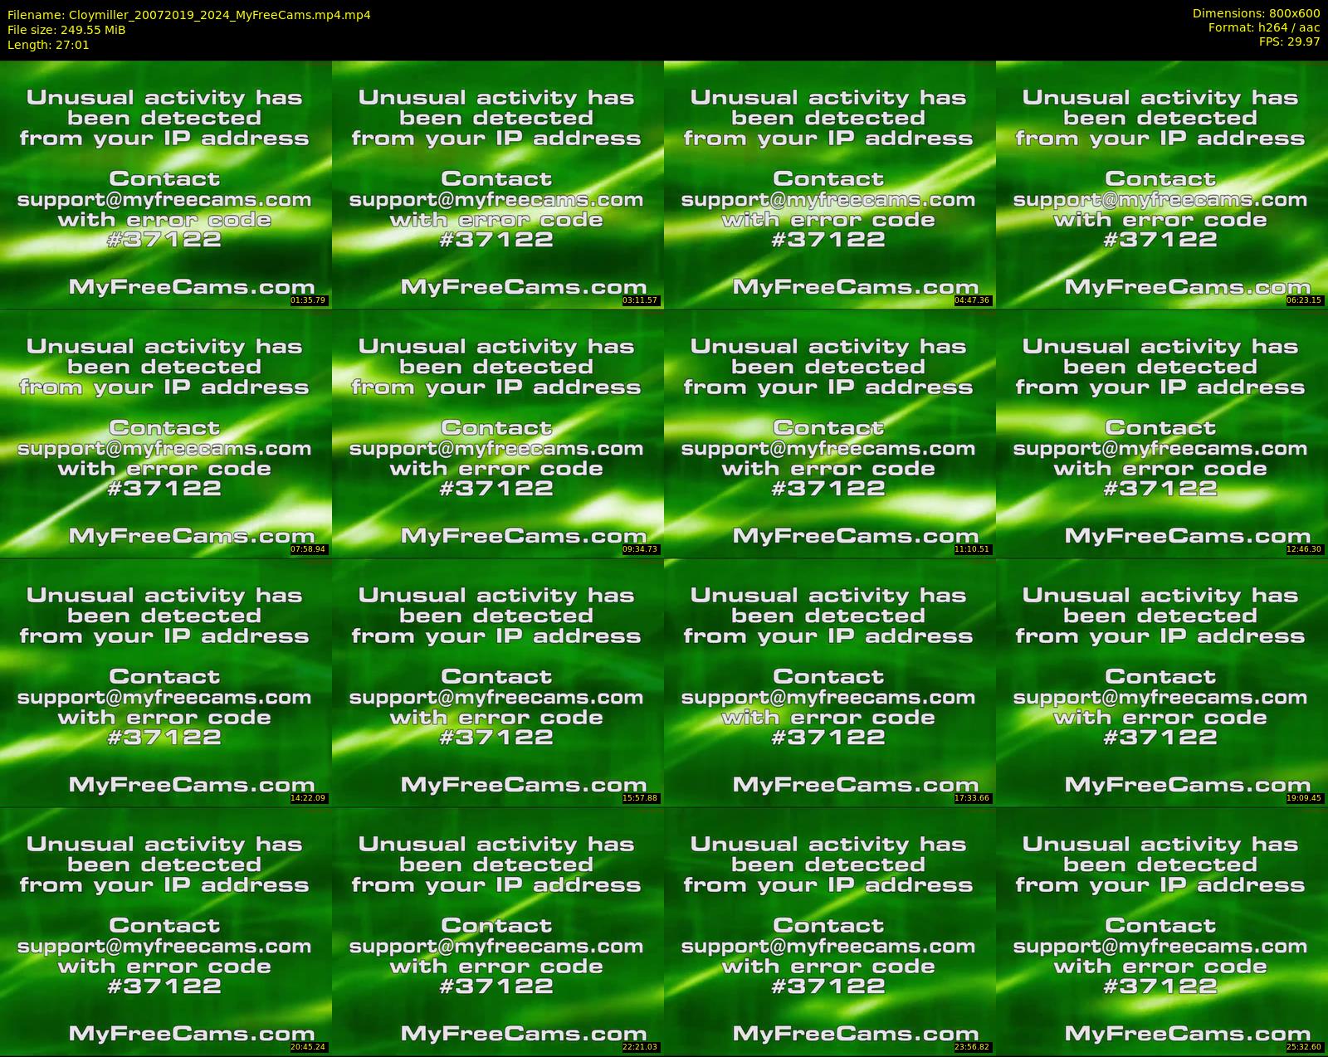Screen dimensions: 1328x1057
Task: Select the thumbnail timestamped 09:34.73
Action: (x=498, y=433)
